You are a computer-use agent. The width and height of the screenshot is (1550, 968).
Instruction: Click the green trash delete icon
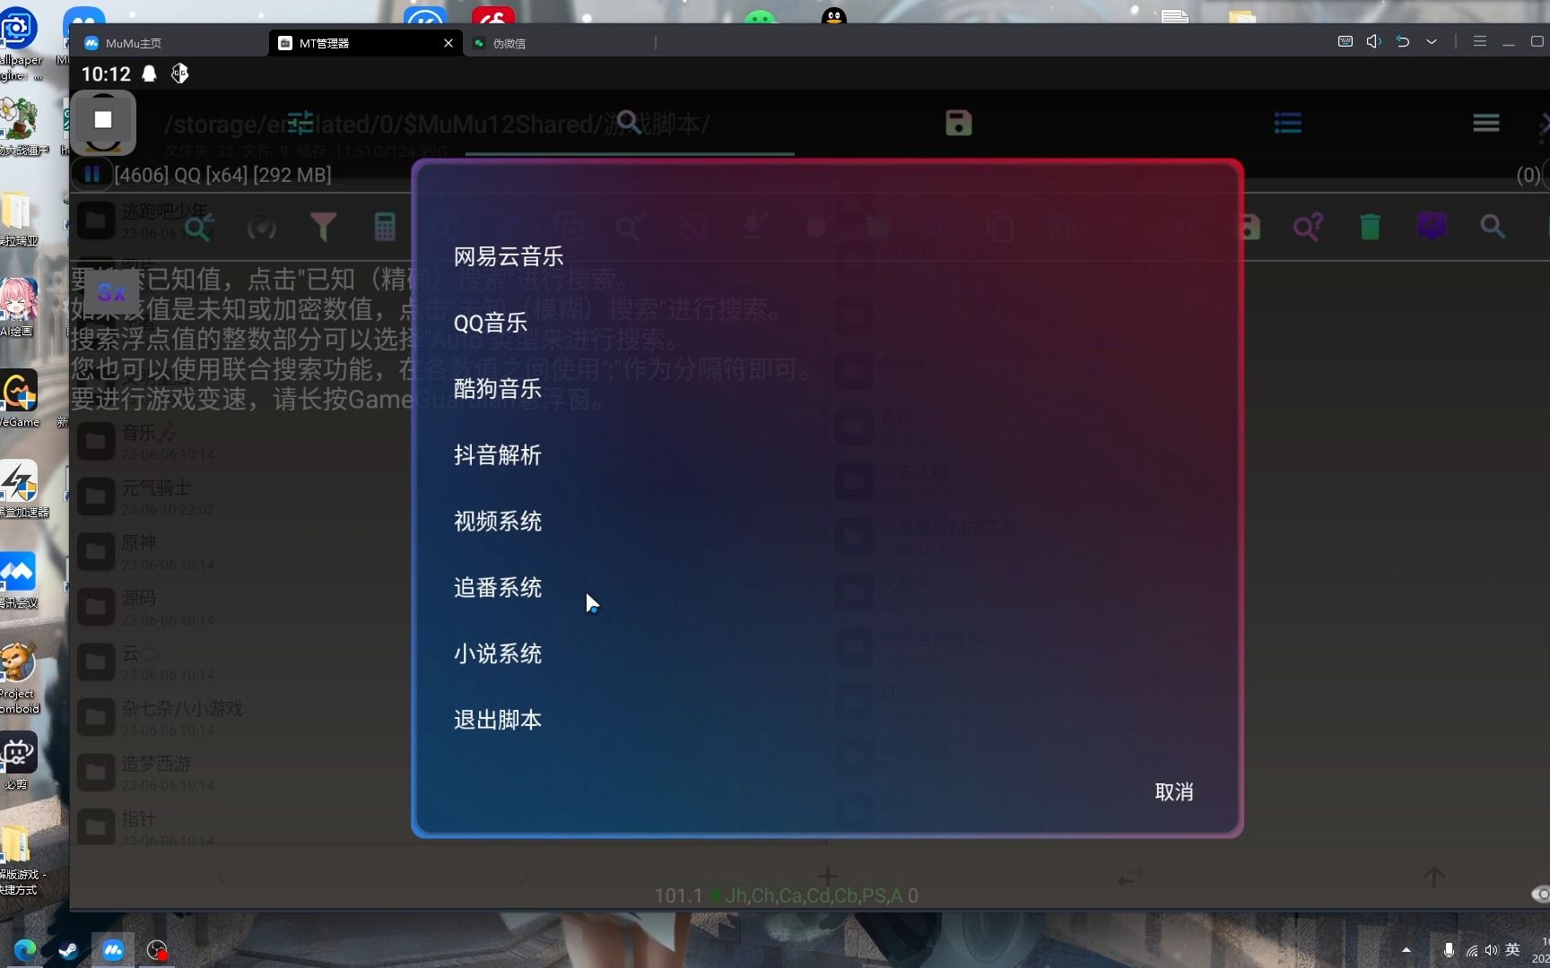pyautogui.click(x=1370, y=228)
